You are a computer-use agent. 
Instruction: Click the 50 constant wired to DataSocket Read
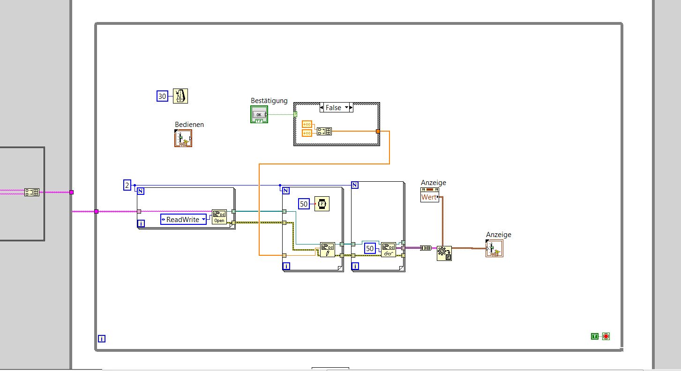370,248
